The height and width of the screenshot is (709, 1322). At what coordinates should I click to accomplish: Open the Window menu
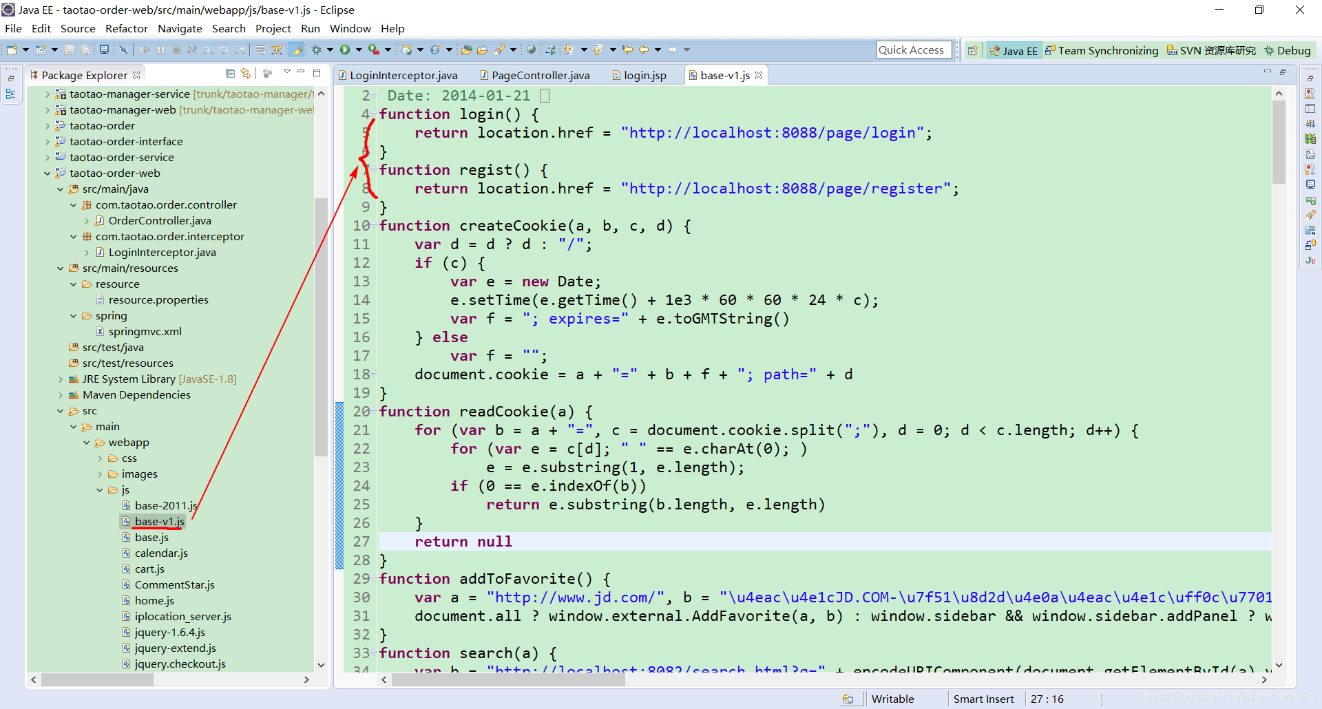pyautogui.click(x=350, y=28)
